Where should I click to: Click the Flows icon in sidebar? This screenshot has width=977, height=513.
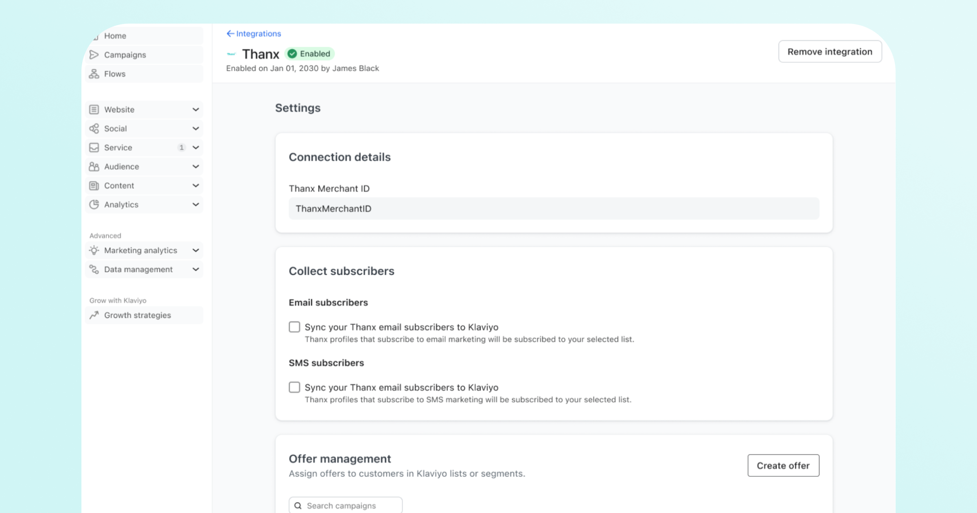click(x=94, y=74)
